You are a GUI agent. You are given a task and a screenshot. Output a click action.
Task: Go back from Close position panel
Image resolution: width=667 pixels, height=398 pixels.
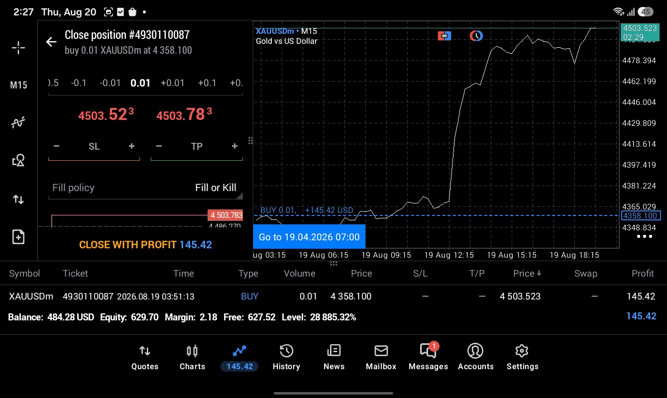point(51,42)
